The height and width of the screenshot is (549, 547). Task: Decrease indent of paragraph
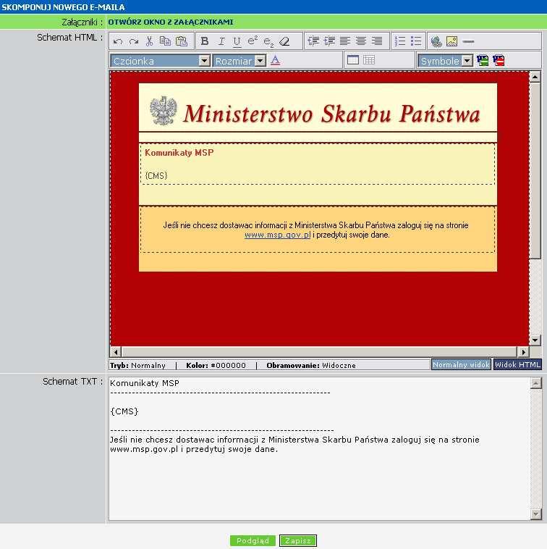pos(313,41)
